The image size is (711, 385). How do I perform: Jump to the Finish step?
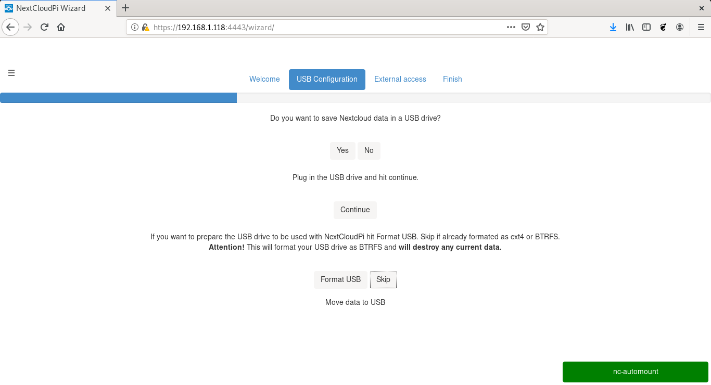452,79
